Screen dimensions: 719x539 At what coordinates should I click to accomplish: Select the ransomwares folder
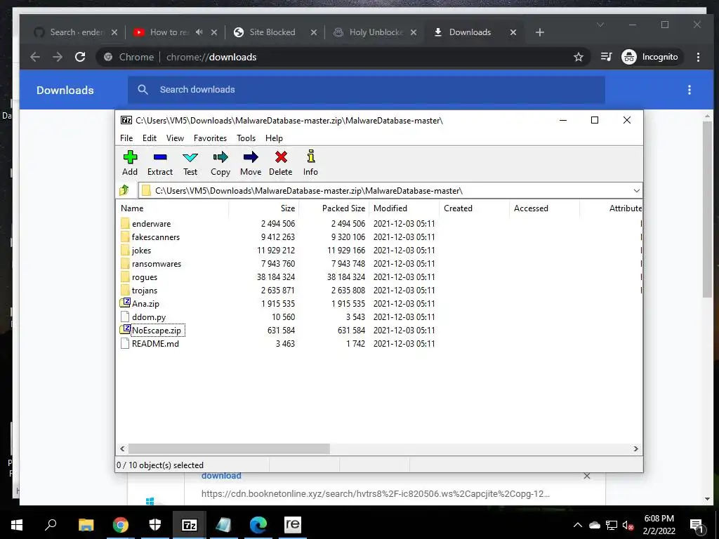tap(157, 264)
